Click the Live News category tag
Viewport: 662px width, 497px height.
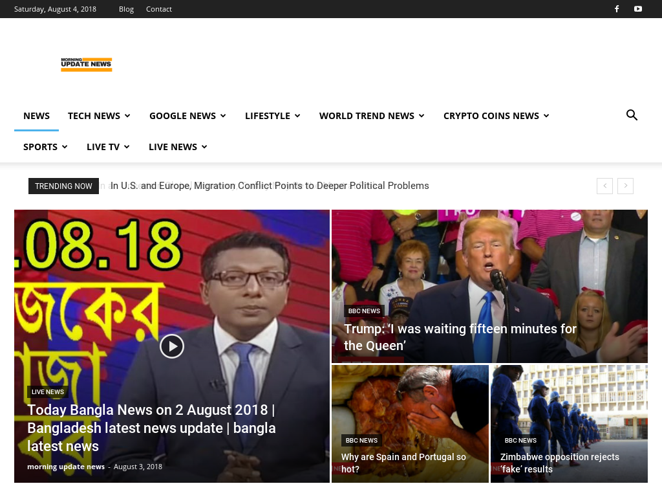pyautogui.click(x=48, y=392)
